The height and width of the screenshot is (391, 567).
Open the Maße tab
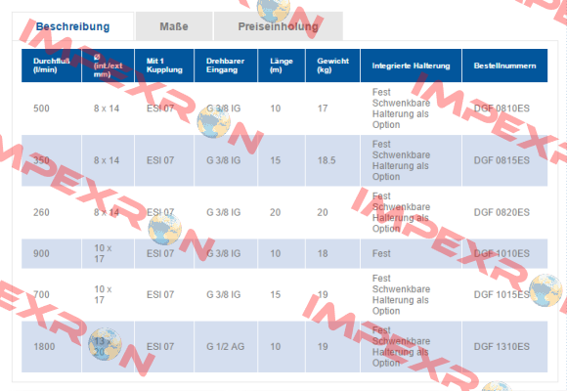pos(174,26)
